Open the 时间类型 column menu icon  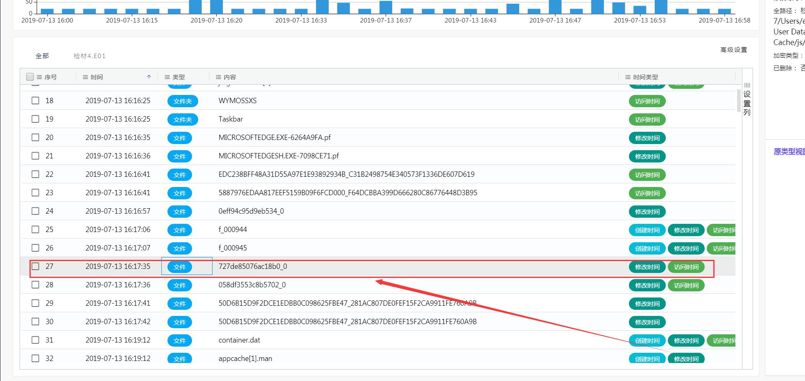click(x=628, y=77)
